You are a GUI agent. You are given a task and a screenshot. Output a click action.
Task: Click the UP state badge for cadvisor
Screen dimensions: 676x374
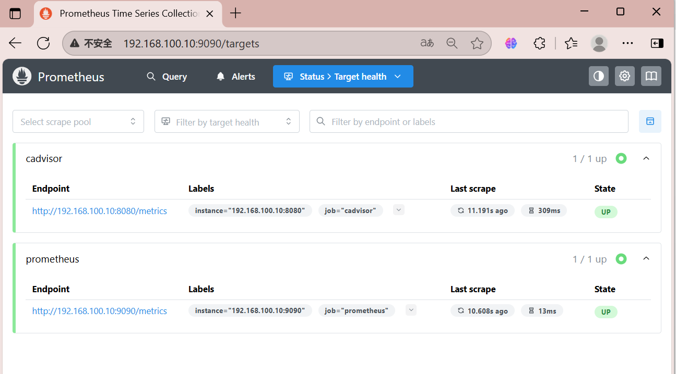click(606, 212)
